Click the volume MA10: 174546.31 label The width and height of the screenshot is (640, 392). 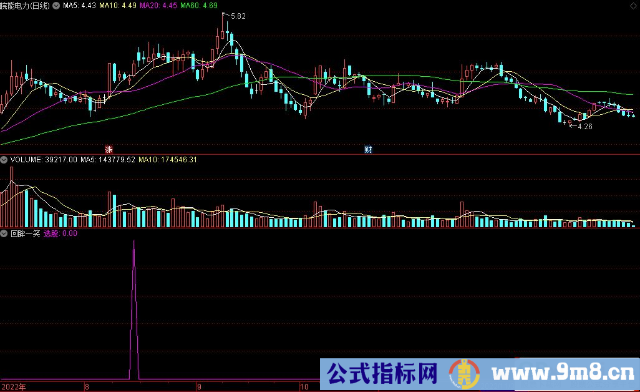point(168,160)
